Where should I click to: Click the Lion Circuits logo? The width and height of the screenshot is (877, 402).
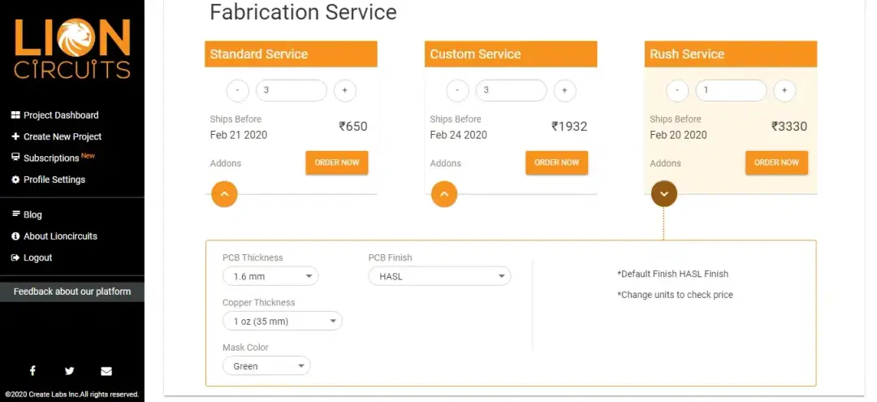72,49
